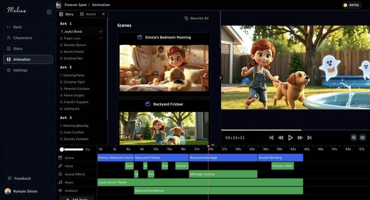Screen dimensions: 370x200
Task: Switch to the Assets tab
Action: tap(88, 14)
